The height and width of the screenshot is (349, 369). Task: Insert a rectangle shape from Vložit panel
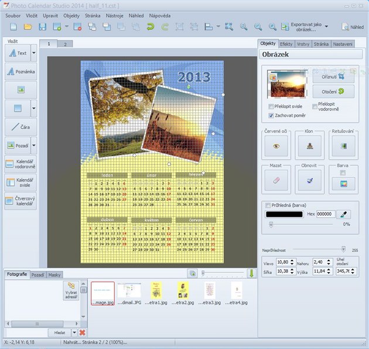[x=18, y=108]
